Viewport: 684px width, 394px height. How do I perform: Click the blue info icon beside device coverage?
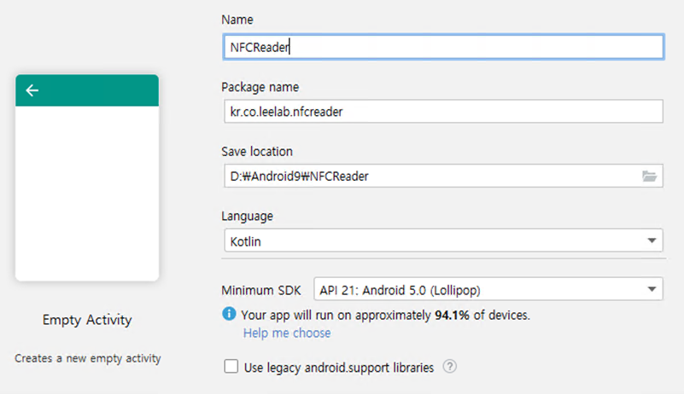tap(229, 315)
